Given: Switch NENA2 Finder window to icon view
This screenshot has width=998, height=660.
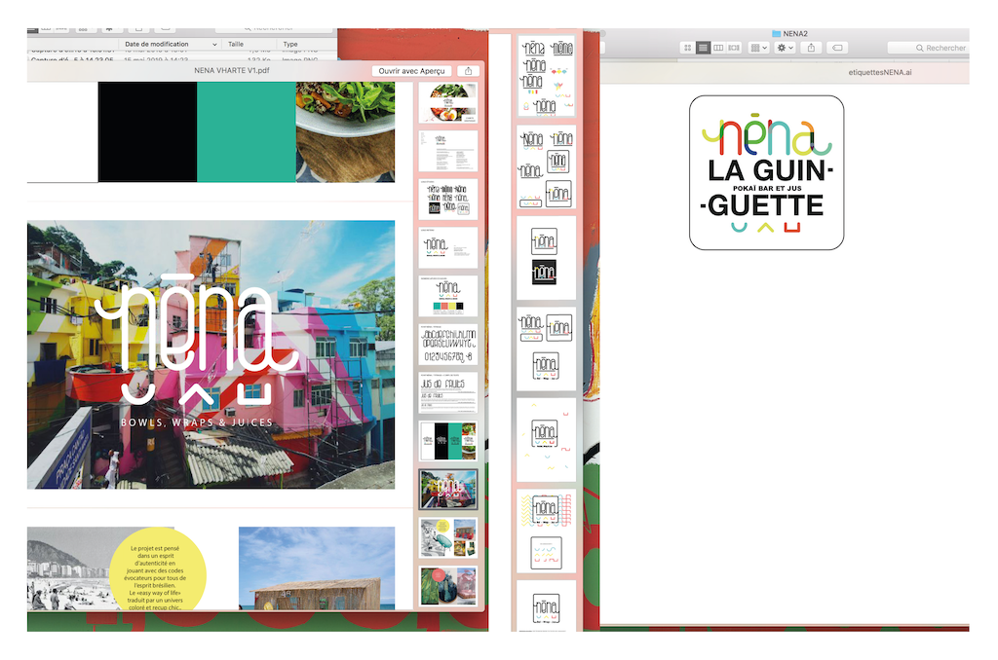Looking at the screenshot, I should coord(687,48).
